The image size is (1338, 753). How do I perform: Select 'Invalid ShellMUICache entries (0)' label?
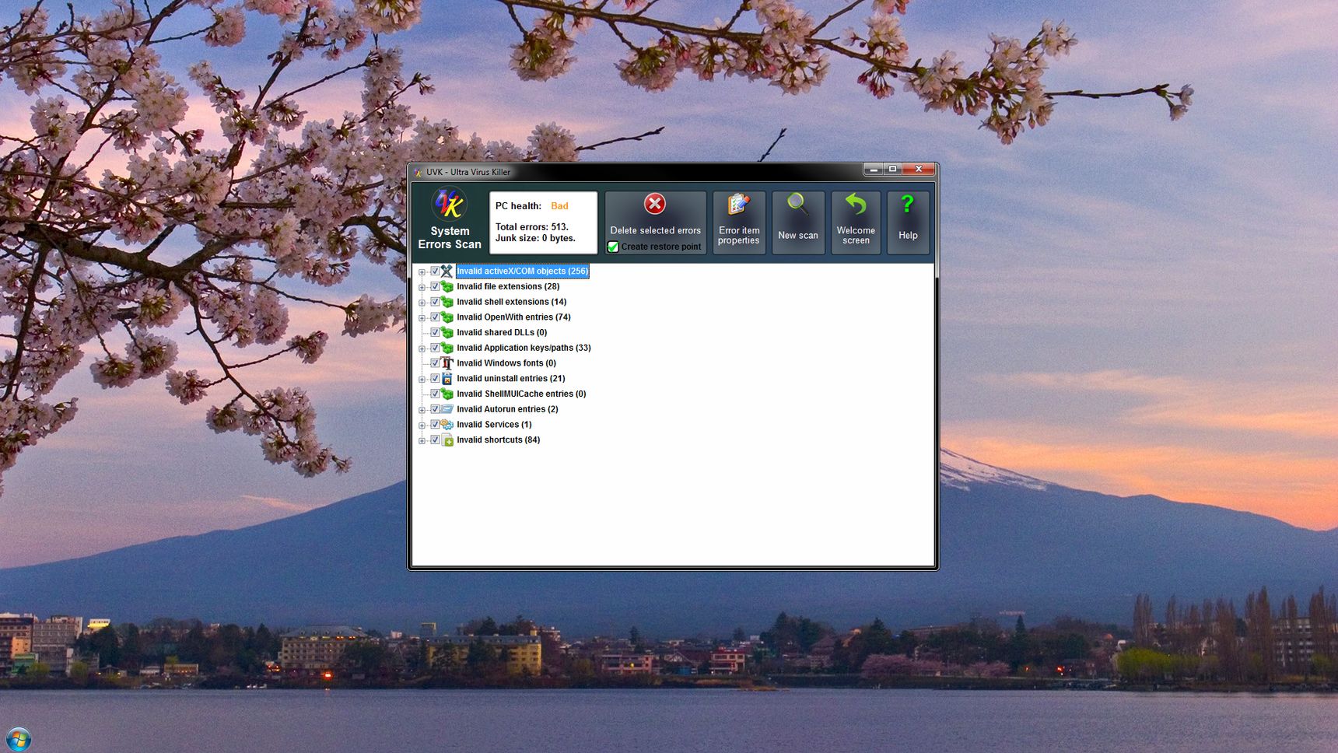[521, 394]
